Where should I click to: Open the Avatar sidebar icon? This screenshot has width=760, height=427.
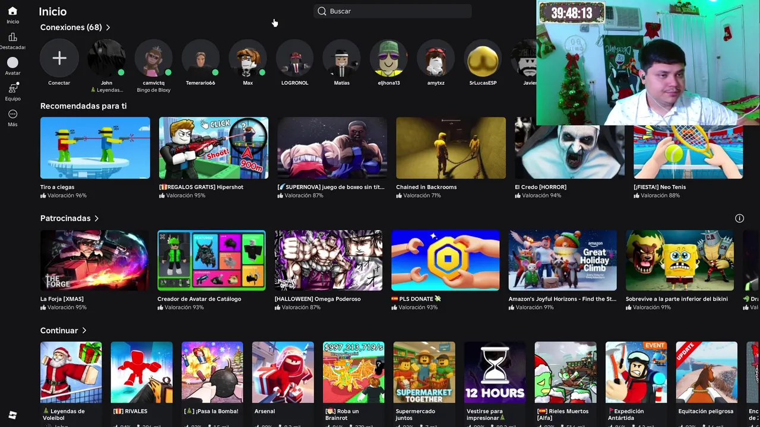(x=12, y=62)
